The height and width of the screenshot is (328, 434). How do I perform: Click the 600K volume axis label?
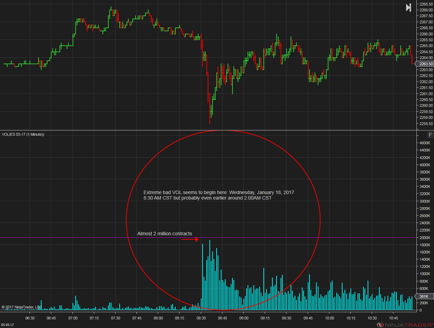[x=424, y=289]
